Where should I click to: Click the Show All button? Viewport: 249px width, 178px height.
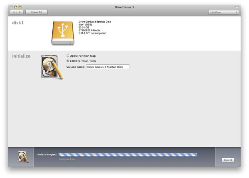pyautogui.click(x=36, y=12)
